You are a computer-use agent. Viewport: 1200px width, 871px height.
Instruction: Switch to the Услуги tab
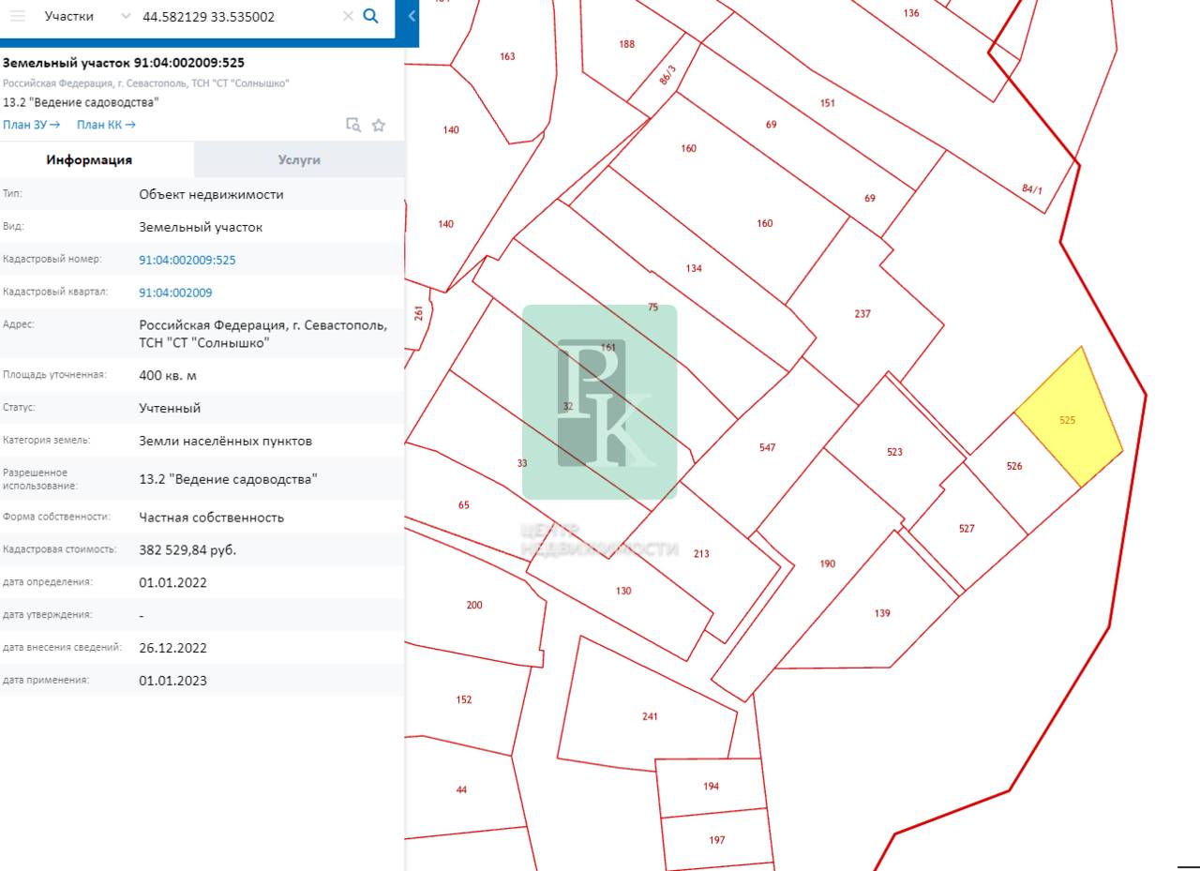coord(299,159)
